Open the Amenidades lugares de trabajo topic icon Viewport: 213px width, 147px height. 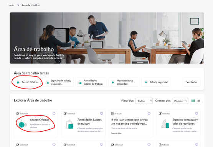point(80,82)
